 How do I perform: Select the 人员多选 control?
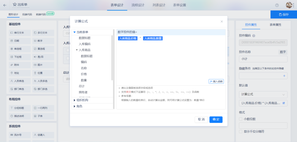coord(43,81)
